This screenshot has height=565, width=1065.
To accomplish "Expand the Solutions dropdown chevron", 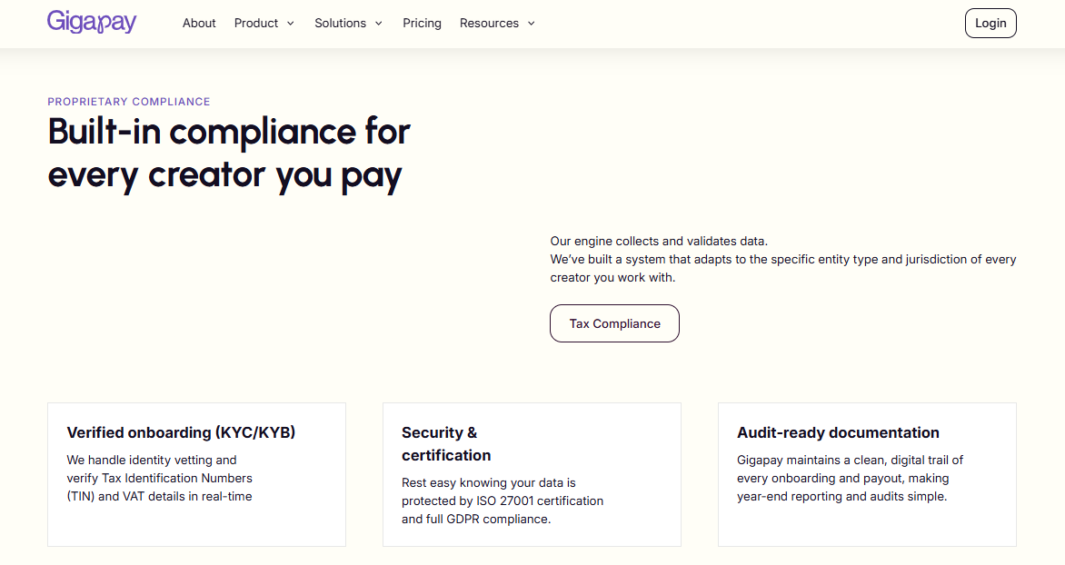I will (379, 23).
